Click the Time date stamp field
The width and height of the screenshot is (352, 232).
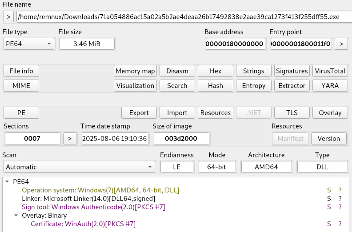115,138
